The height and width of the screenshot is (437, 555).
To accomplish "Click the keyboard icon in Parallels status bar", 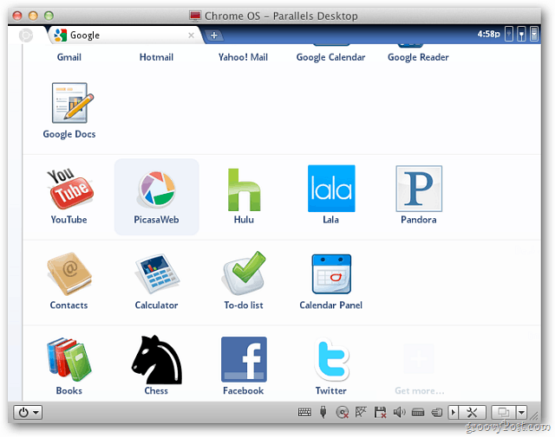I will [x=304, y=412].
